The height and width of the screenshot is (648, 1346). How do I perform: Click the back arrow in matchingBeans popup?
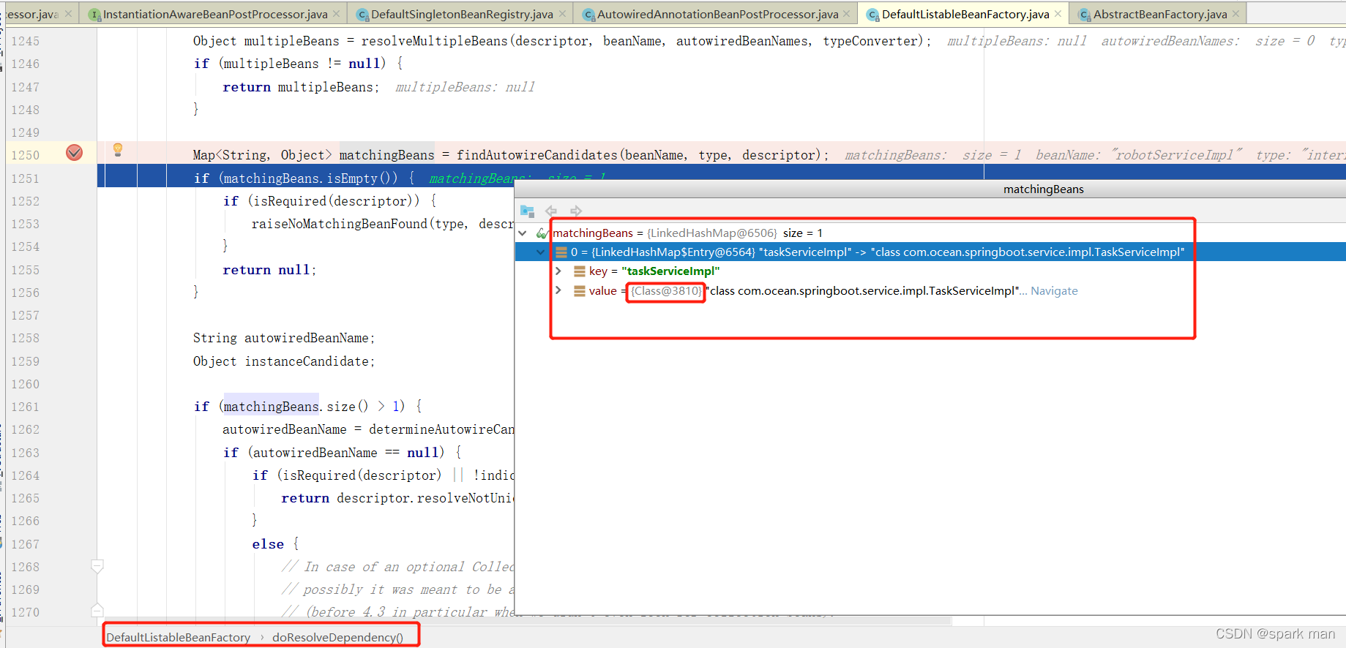551,211
